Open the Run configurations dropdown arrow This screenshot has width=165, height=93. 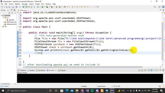click(45, 7)
